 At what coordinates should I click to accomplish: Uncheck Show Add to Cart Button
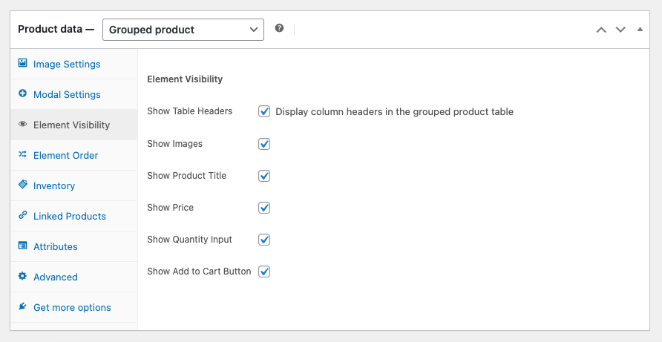(x=264, y=272)
